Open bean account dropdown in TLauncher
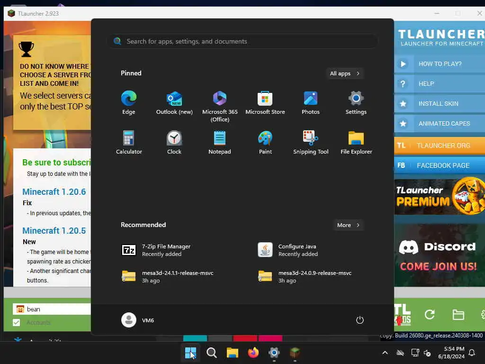This screenshot has width=485, height=364. pos(52,309)
